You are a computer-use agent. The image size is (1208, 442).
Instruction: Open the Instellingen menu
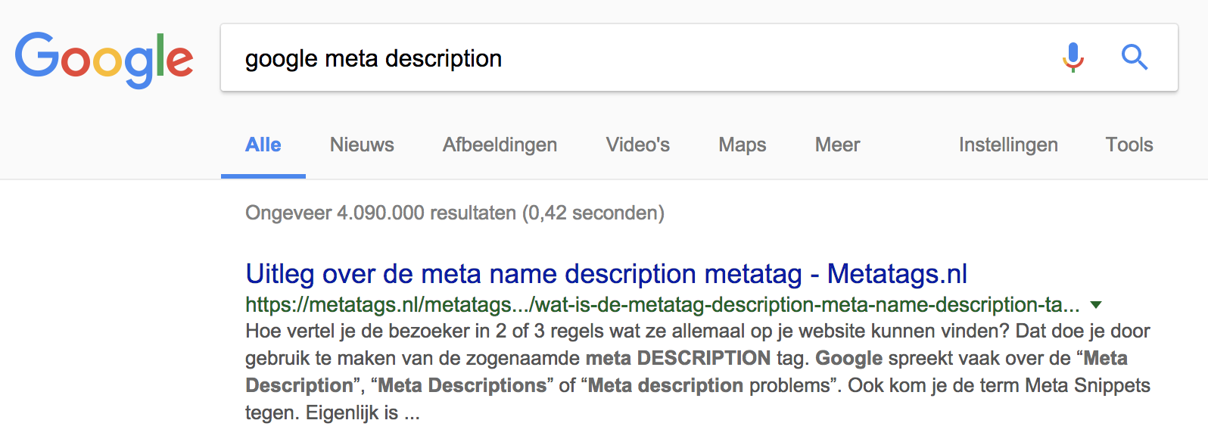(1007, 145)
